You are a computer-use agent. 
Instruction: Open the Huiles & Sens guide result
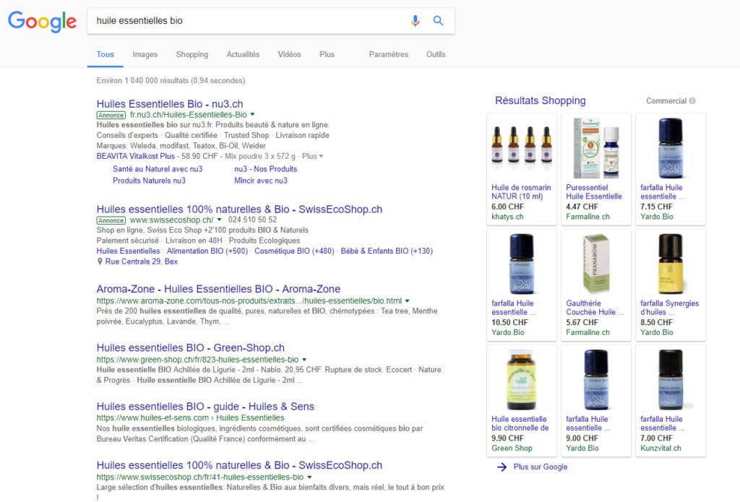point(205,407)
